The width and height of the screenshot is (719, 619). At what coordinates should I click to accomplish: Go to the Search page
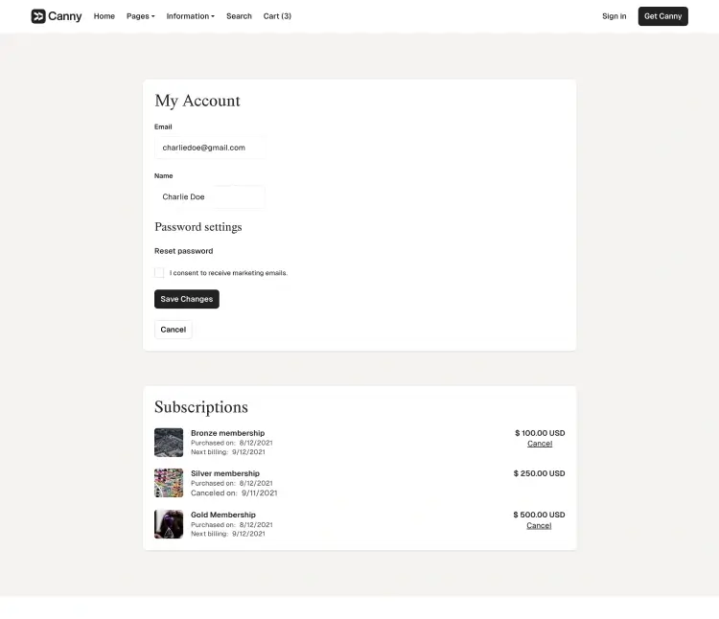pos(239,16)
